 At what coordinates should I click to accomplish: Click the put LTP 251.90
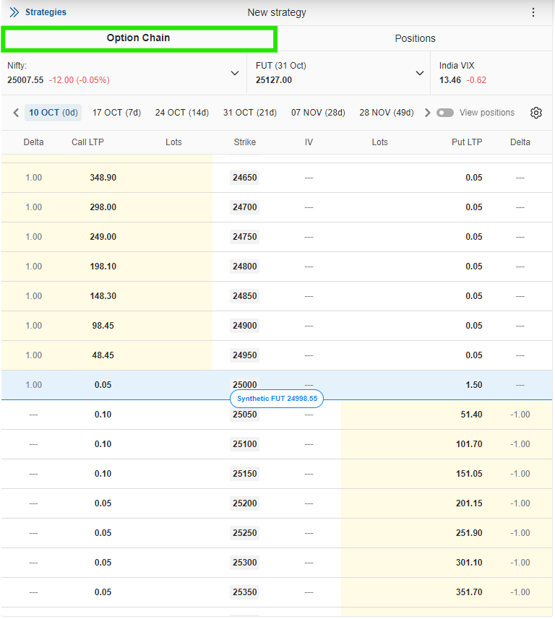pyautogui.click(x=469, y=533)
